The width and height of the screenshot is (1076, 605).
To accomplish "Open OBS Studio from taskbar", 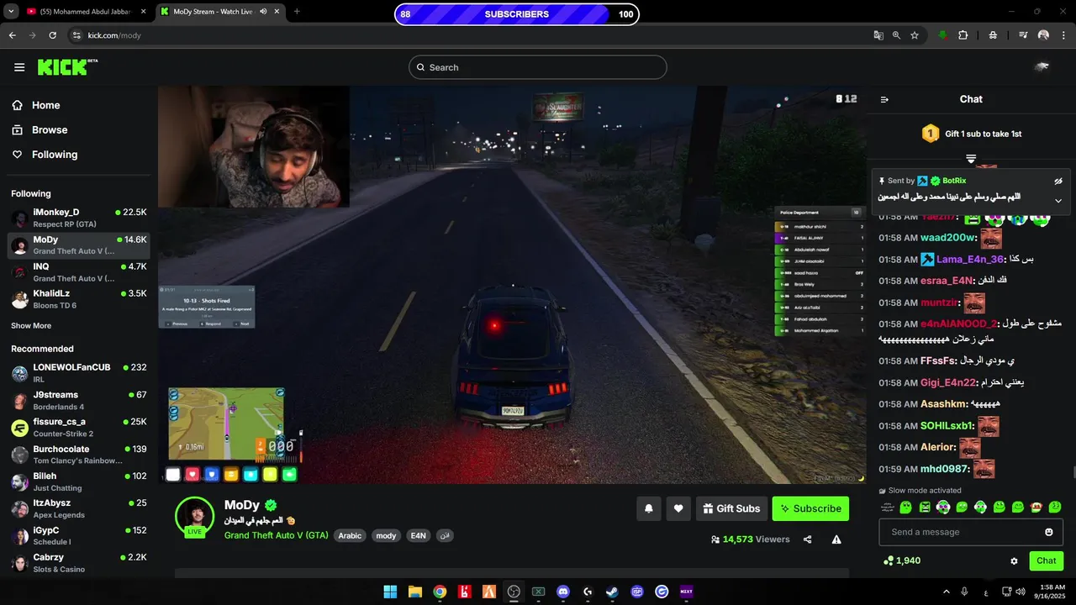I will [514, 592].
